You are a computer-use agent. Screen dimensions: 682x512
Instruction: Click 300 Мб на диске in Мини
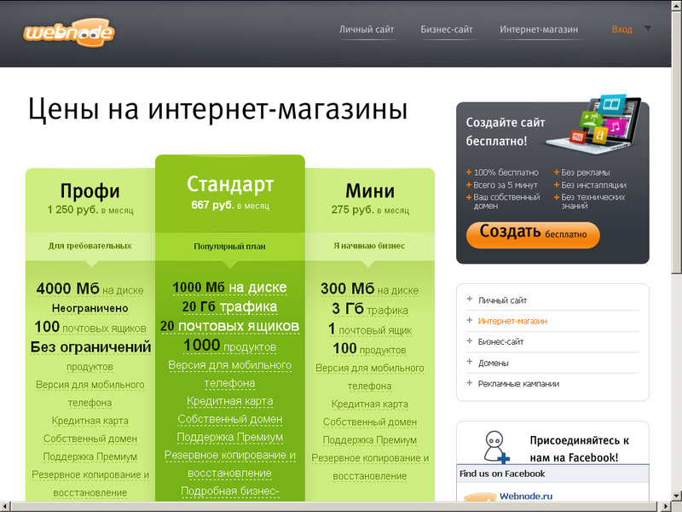click(370, 288)
